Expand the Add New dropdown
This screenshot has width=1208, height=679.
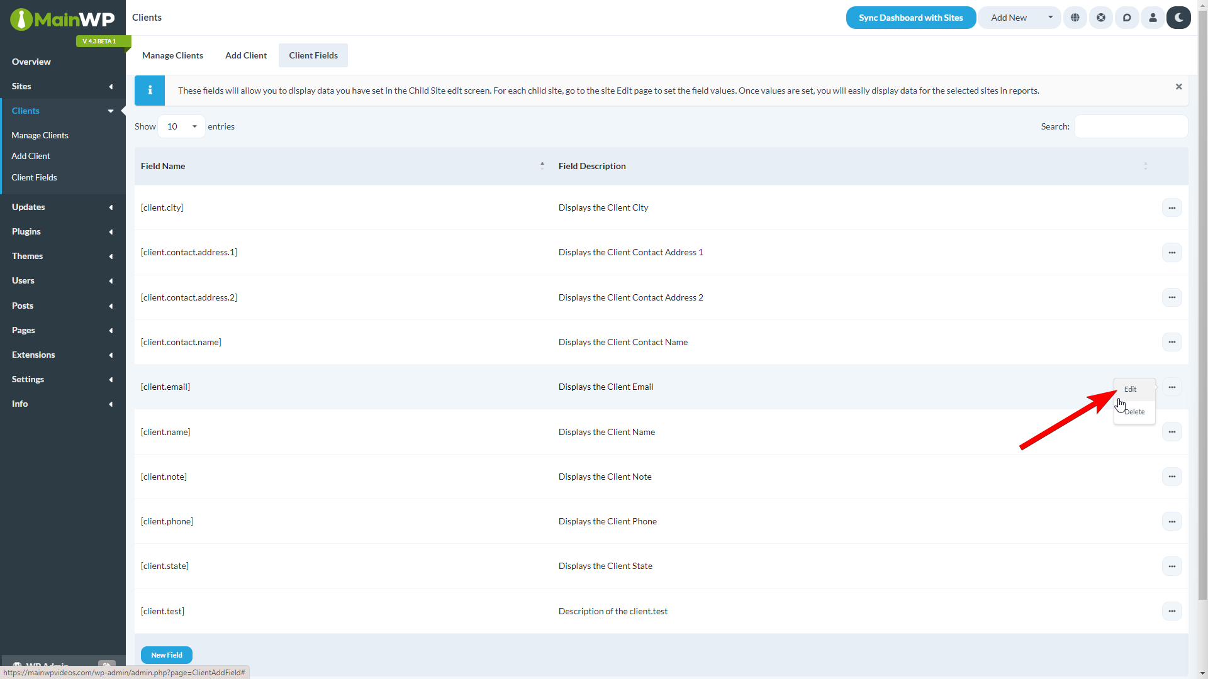coord(1050,18)
